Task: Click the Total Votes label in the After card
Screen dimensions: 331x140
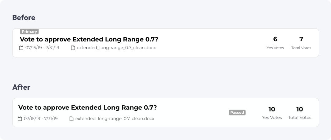Action: (300, 118)
